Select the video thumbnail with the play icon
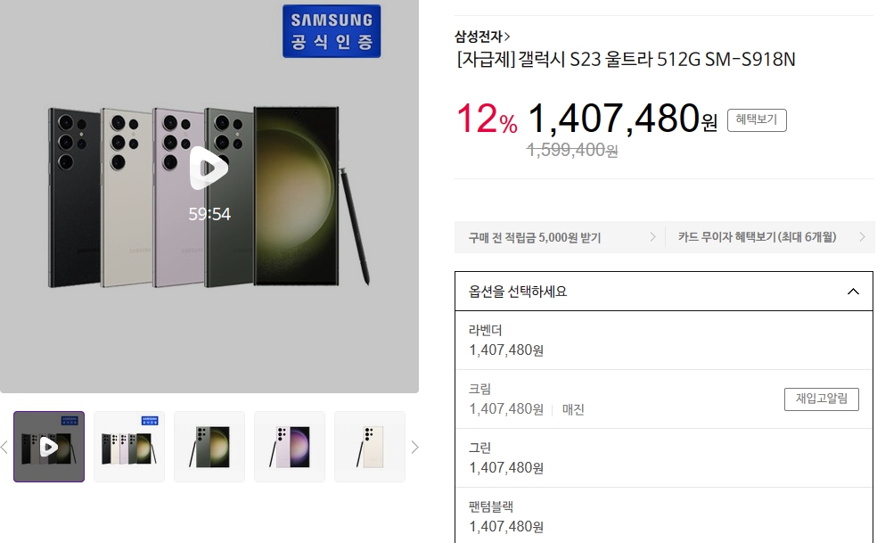Image resolution: width=877 pixels, height=543 pixels. pos(49,447)
